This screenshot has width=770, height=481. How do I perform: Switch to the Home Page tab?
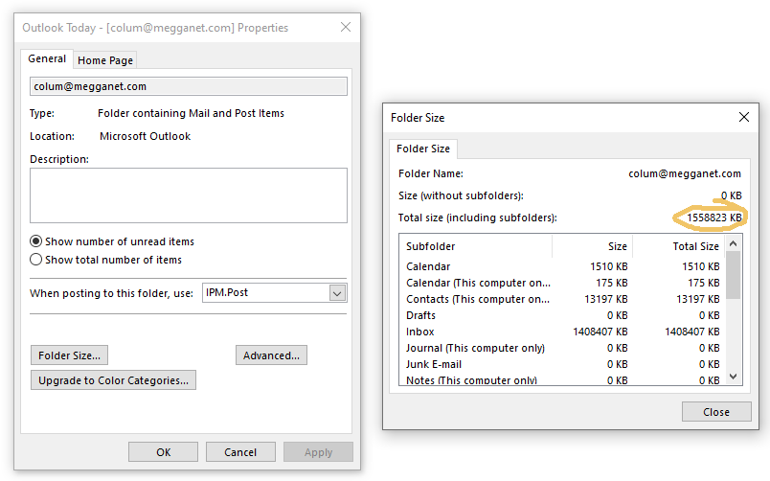tap(105, 60)
